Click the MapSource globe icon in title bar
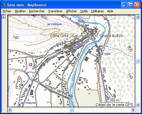Screen dimensions: 142x114 (x=4, y=5)
